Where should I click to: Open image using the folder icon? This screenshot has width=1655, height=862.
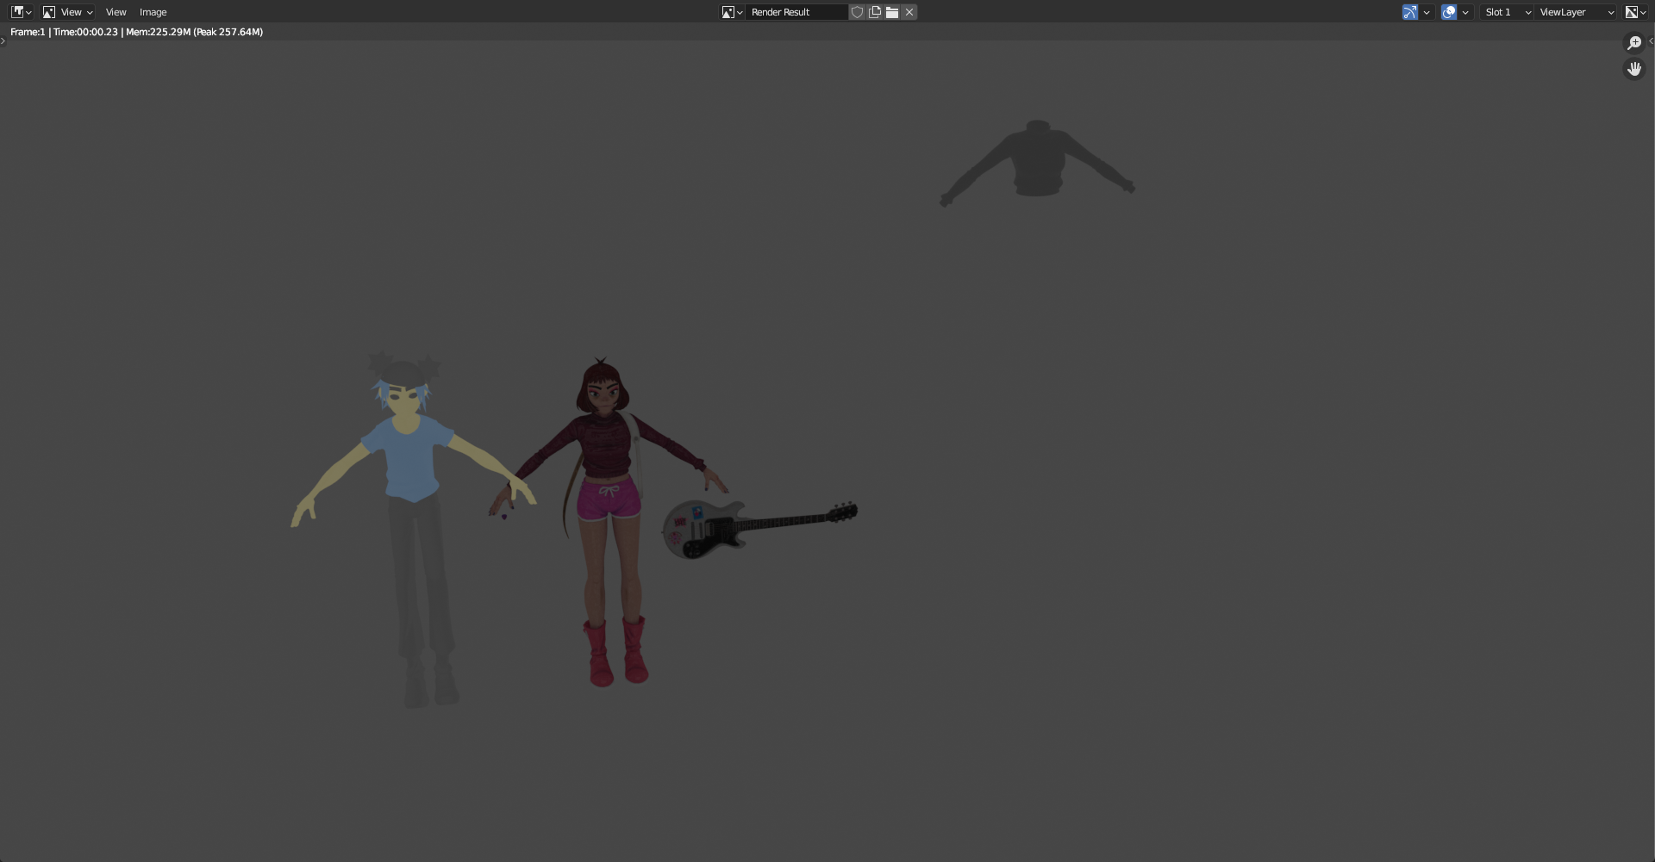pyautogui.click(x=892, y=12)
